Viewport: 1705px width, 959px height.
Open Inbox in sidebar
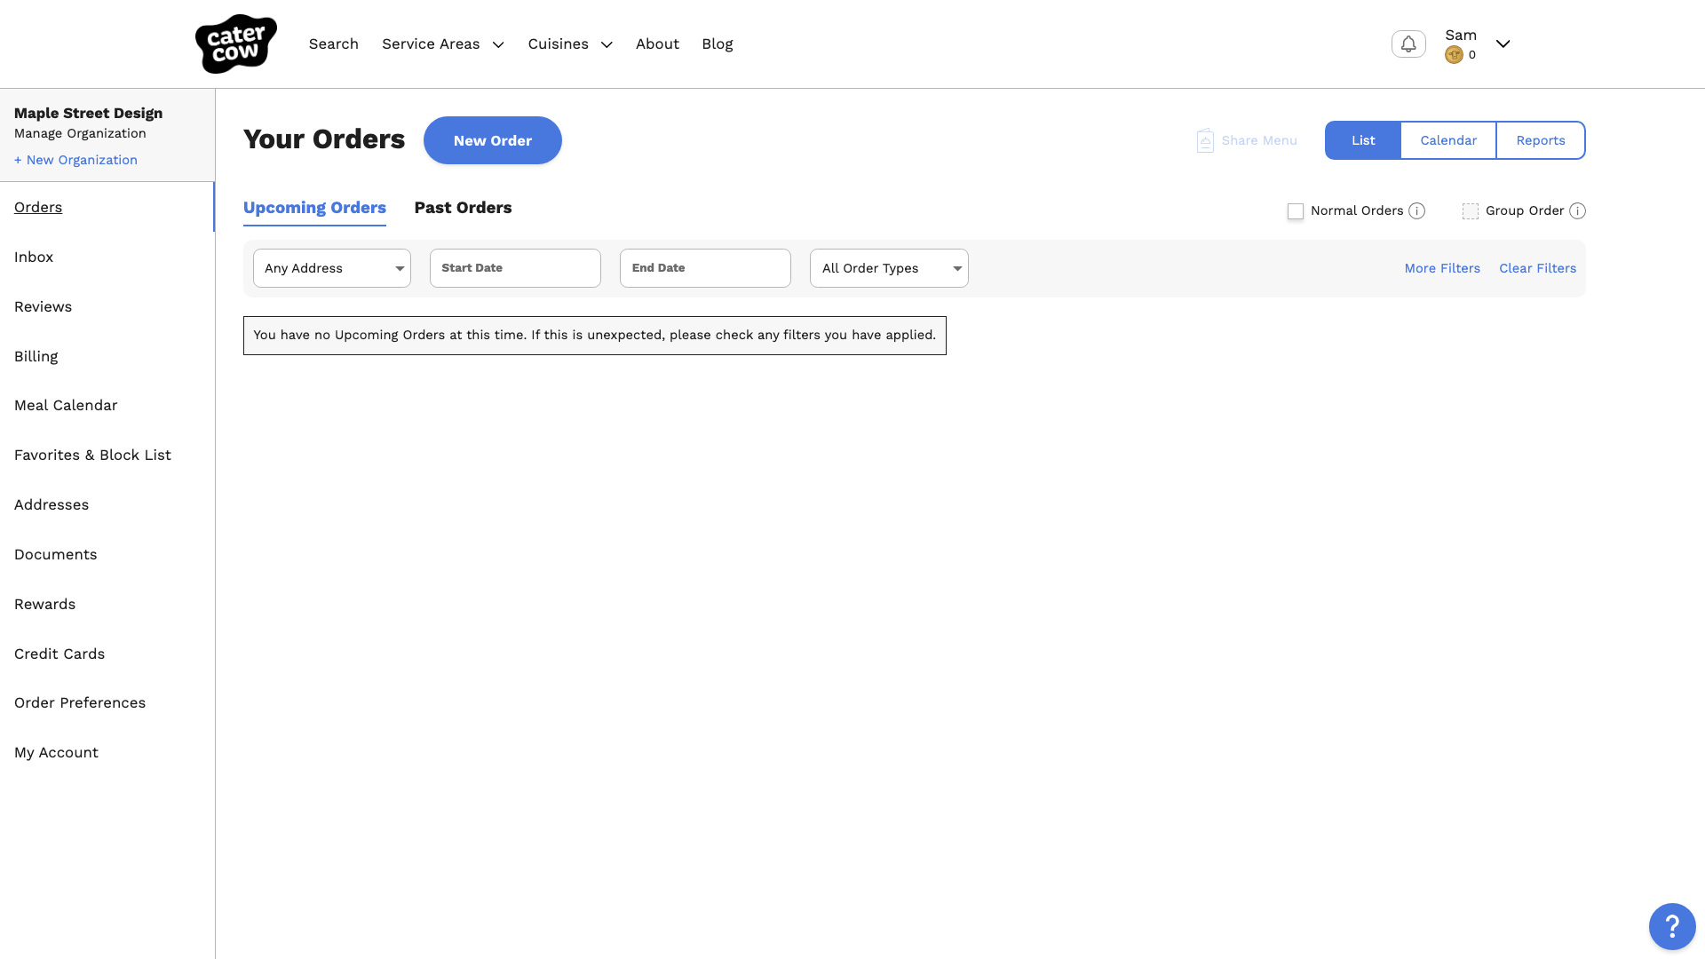(x=34, y=257)
